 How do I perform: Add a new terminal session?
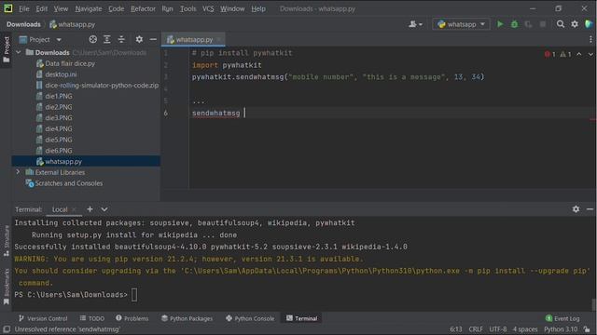(90, 209)
